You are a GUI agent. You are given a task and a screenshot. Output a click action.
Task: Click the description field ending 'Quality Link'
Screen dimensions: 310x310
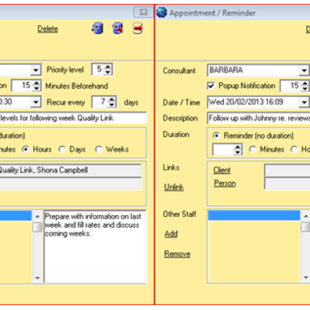click(73, 118)
